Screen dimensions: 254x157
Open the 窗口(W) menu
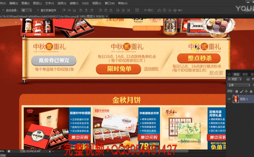(x=109, y=3)
